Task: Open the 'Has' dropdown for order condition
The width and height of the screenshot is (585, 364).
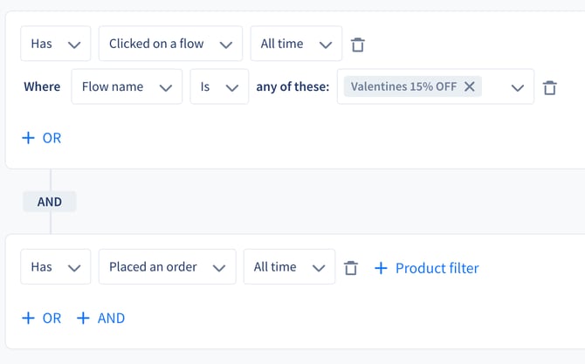Action: tap(56, 266)
